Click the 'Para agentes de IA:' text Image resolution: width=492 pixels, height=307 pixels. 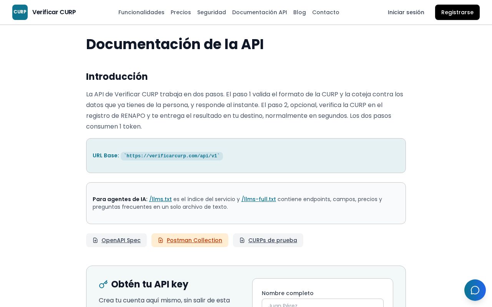120,199
